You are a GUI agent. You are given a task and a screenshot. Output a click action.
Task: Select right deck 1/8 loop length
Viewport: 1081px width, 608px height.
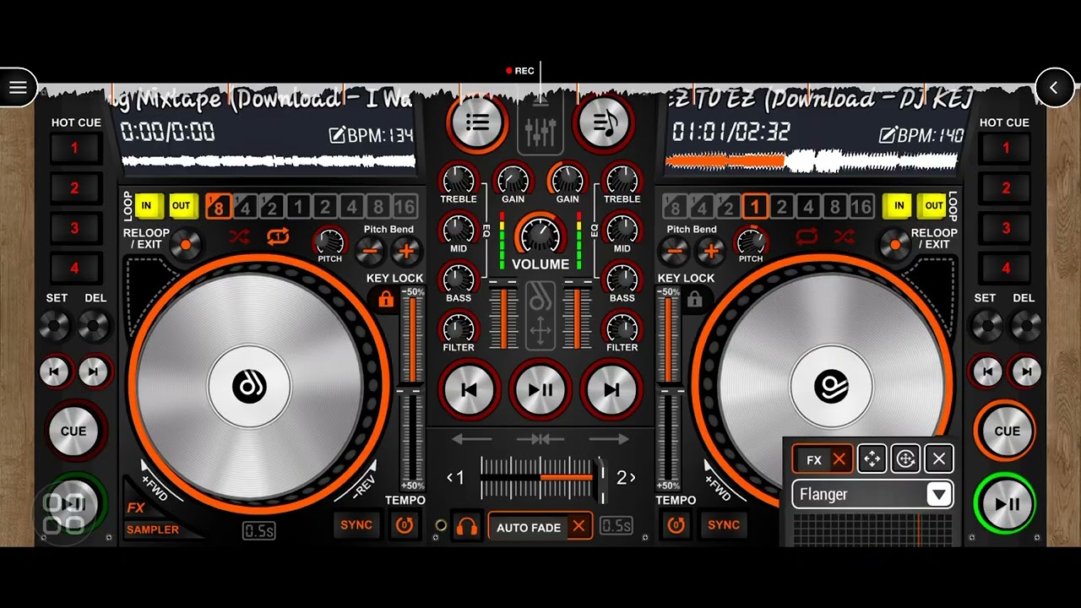(x=675, y=207)
